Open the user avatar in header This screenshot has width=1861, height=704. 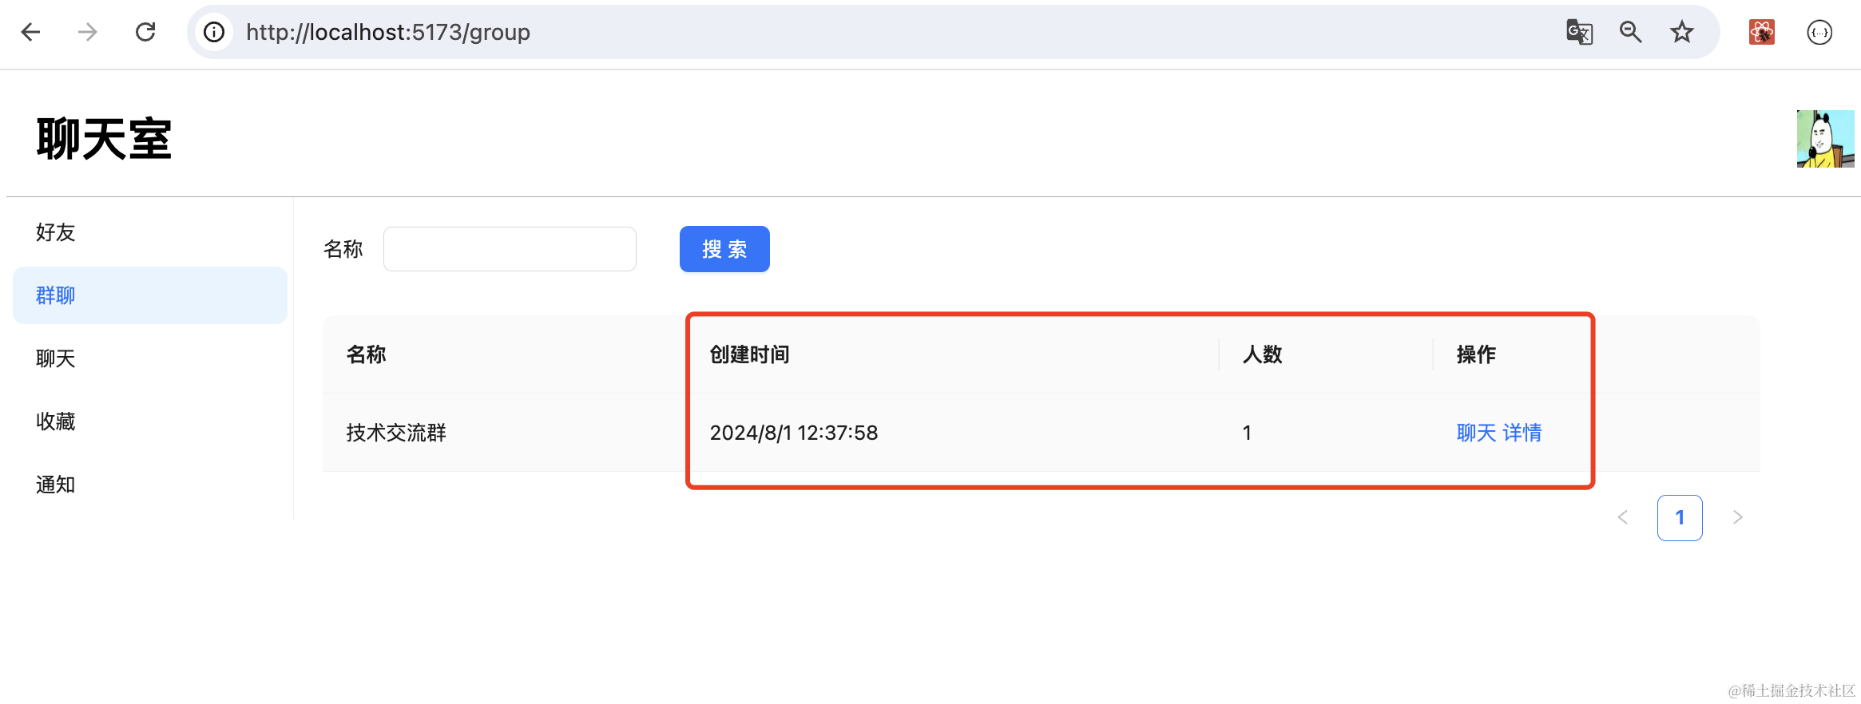click(x=1825, y=139)
